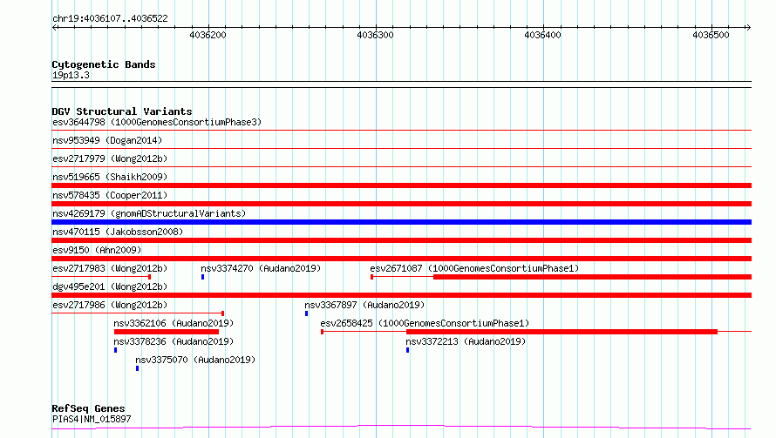776x438 pixels.
Task: Open the dgv495e201 (Wong2012b) variant label
Action: click(110, 286)
